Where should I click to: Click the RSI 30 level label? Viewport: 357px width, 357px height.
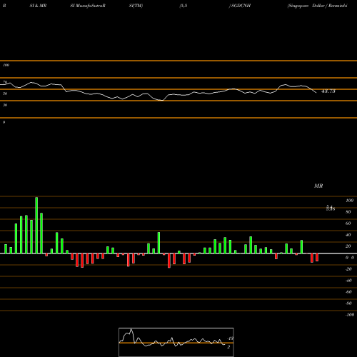(x=5, y=105)
